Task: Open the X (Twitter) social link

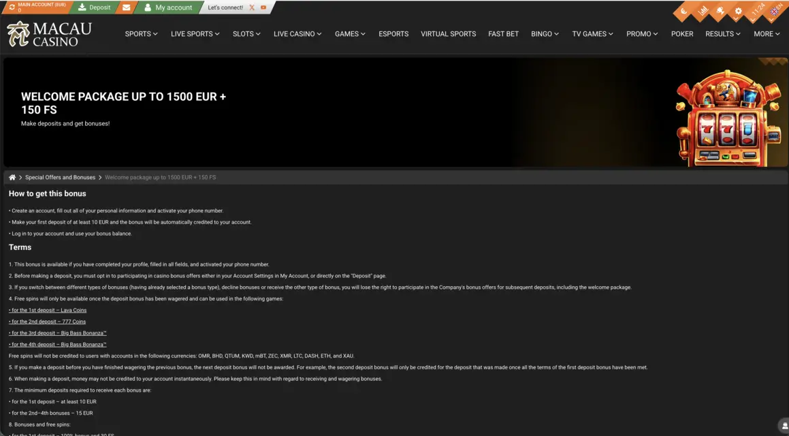Action: 252,7
